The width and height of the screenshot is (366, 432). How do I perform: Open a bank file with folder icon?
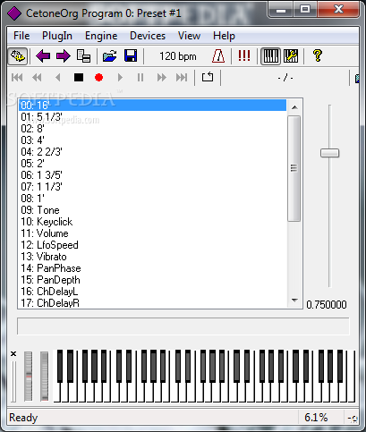coord(110,56)
